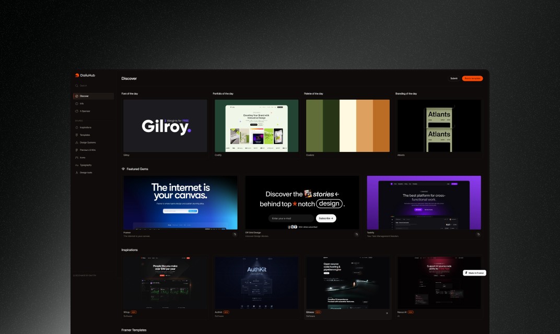Click the 'Palette of the day' heading
This screenshot has width=560, height=334.
[x=313, y=93]
